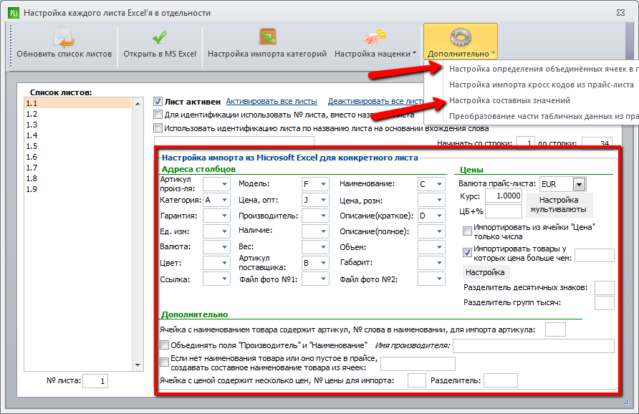Click Активировать все листы link
Image resolution: width=639 pixels, height=414 pixels.
(x=272, y=101)
